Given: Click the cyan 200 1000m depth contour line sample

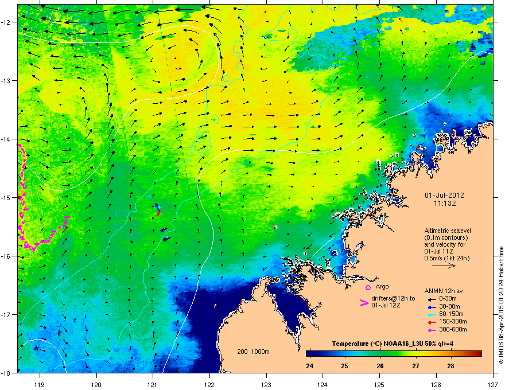Looking at the screenshot, I should click(248, 357).
